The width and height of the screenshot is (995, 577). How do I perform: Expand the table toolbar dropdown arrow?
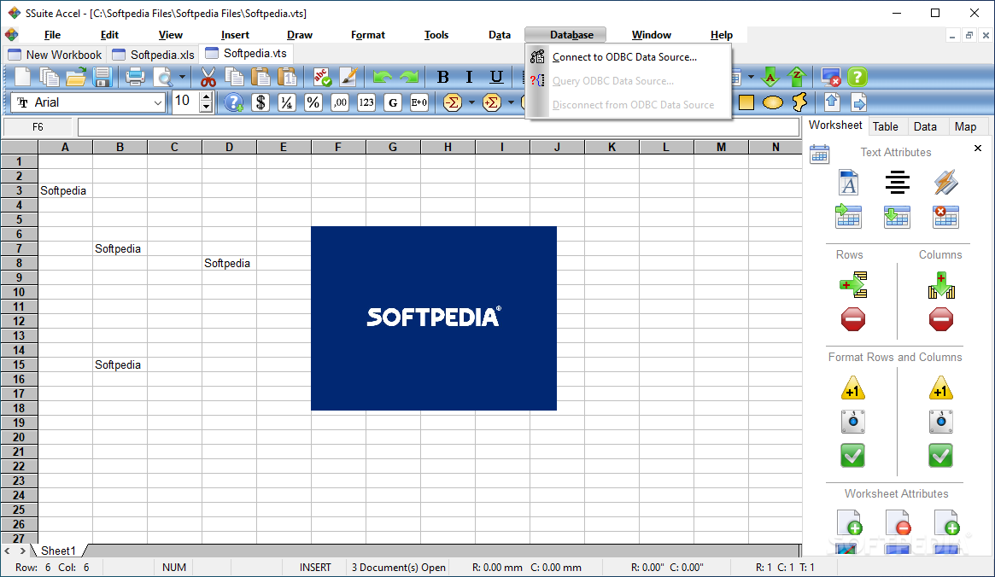751,78
